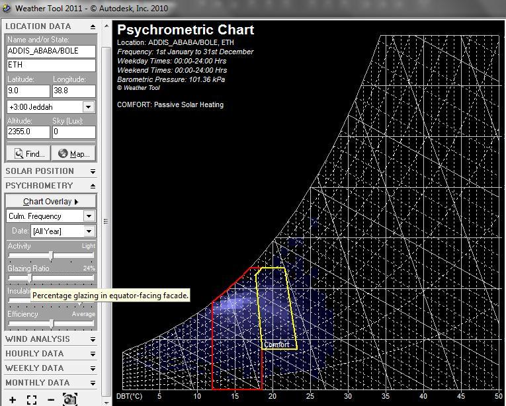Viewport: 506px width, 406px height.
Task: Expand the HOURLY DATA section
Action: 93,354
